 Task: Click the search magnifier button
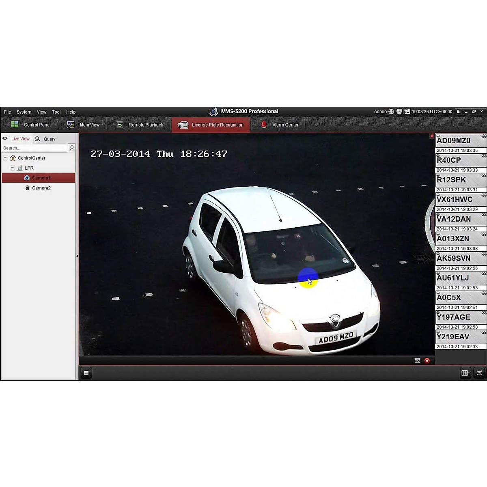[x=72, y=148]
